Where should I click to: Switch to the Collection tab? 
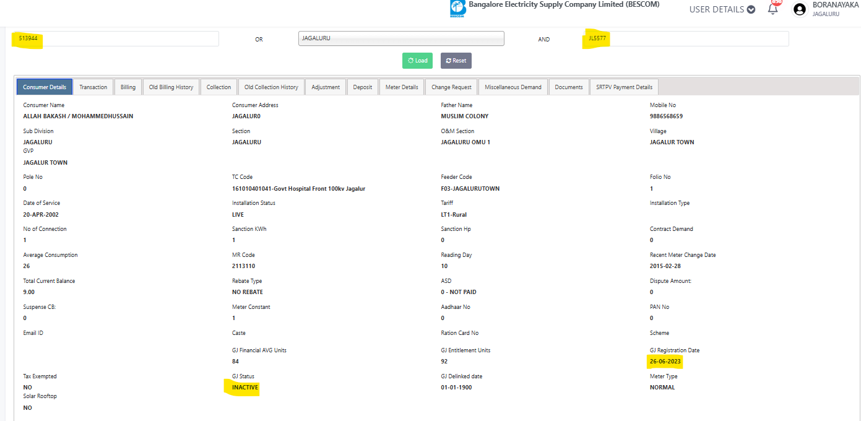[219, 87]
